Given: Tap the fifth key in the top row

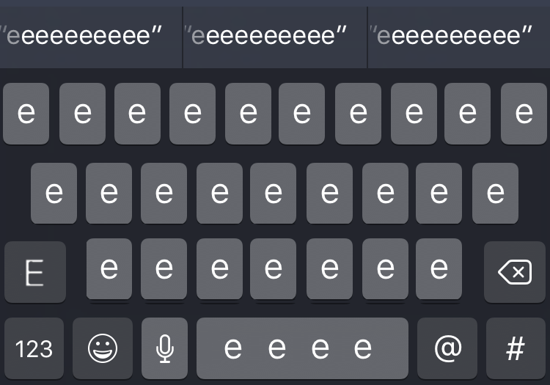Looking at the screenshot, I should point(248,114).
